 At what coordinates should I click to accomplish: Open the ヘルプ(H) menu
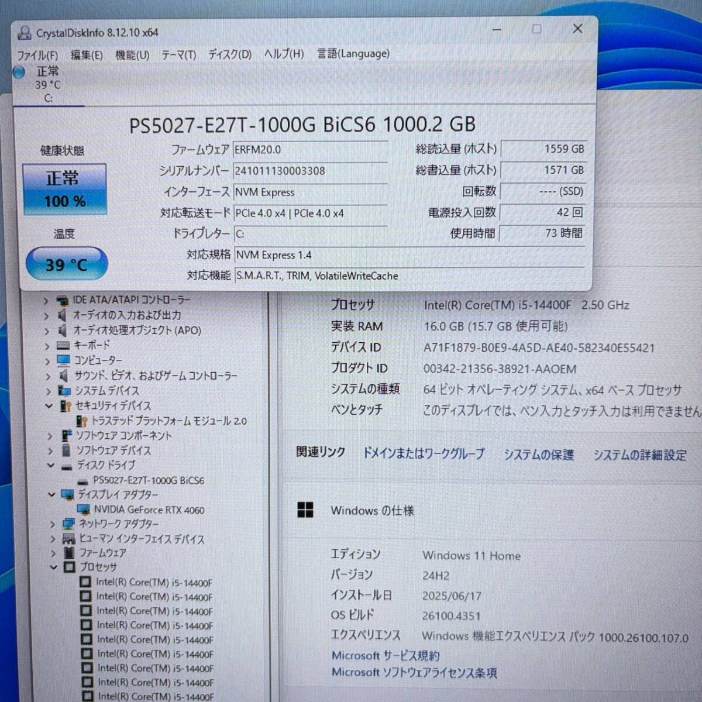point(284,54)
